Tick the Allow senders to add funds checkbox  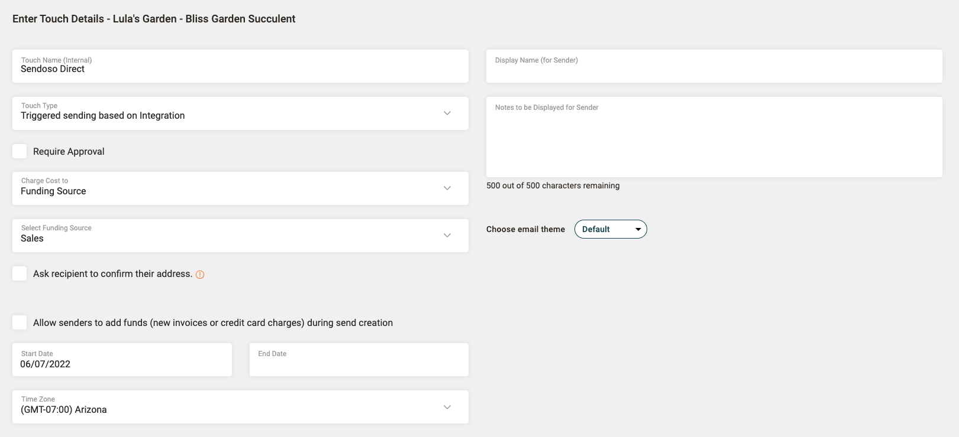20,322
